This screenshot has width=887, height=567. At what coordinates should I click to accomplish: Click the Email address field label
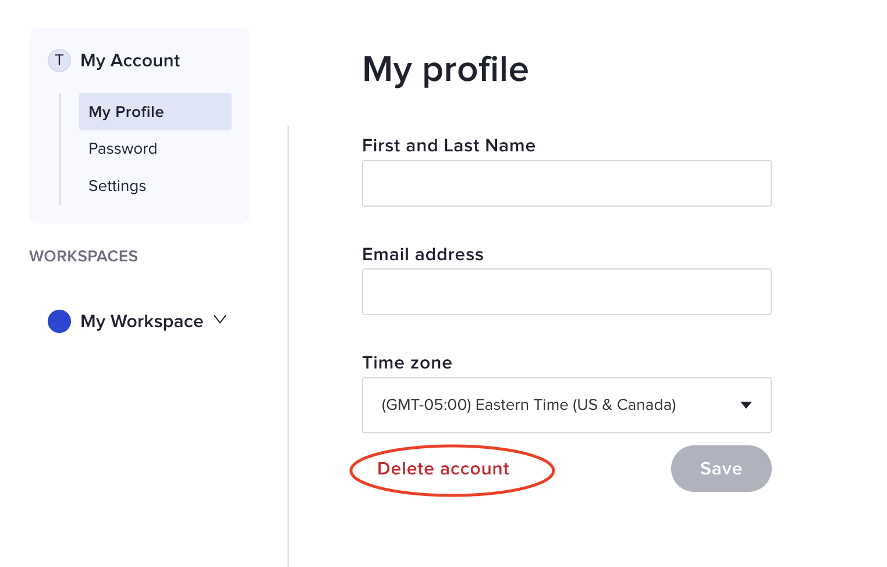[423, 254]
